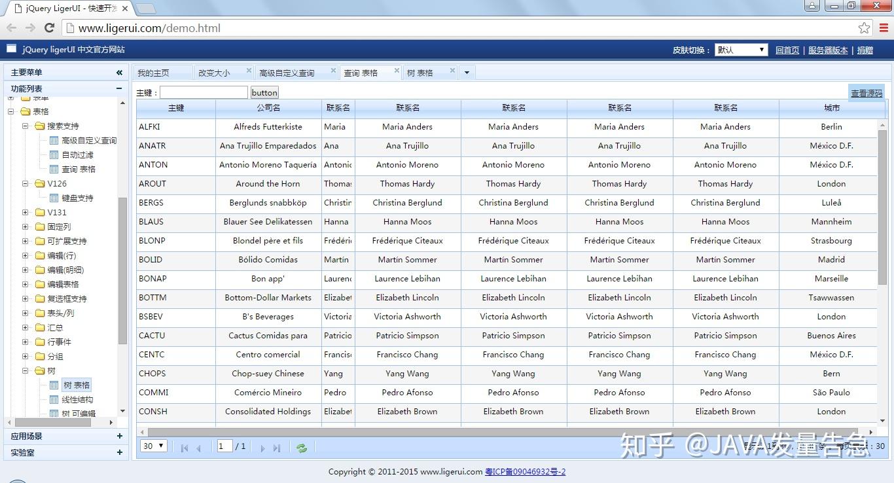Reload the page via browser refresh icon
894x483 pixels.
click(49, 27)
